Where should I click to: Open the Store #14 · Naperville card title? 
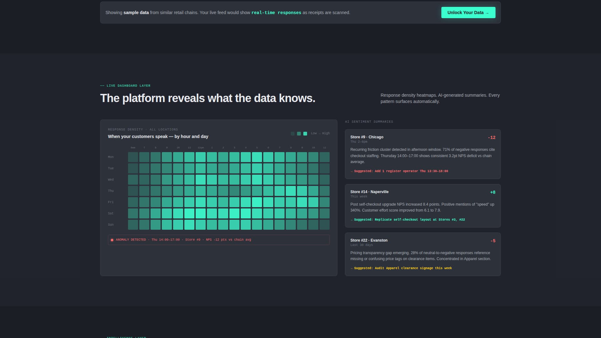pos(369,192)
